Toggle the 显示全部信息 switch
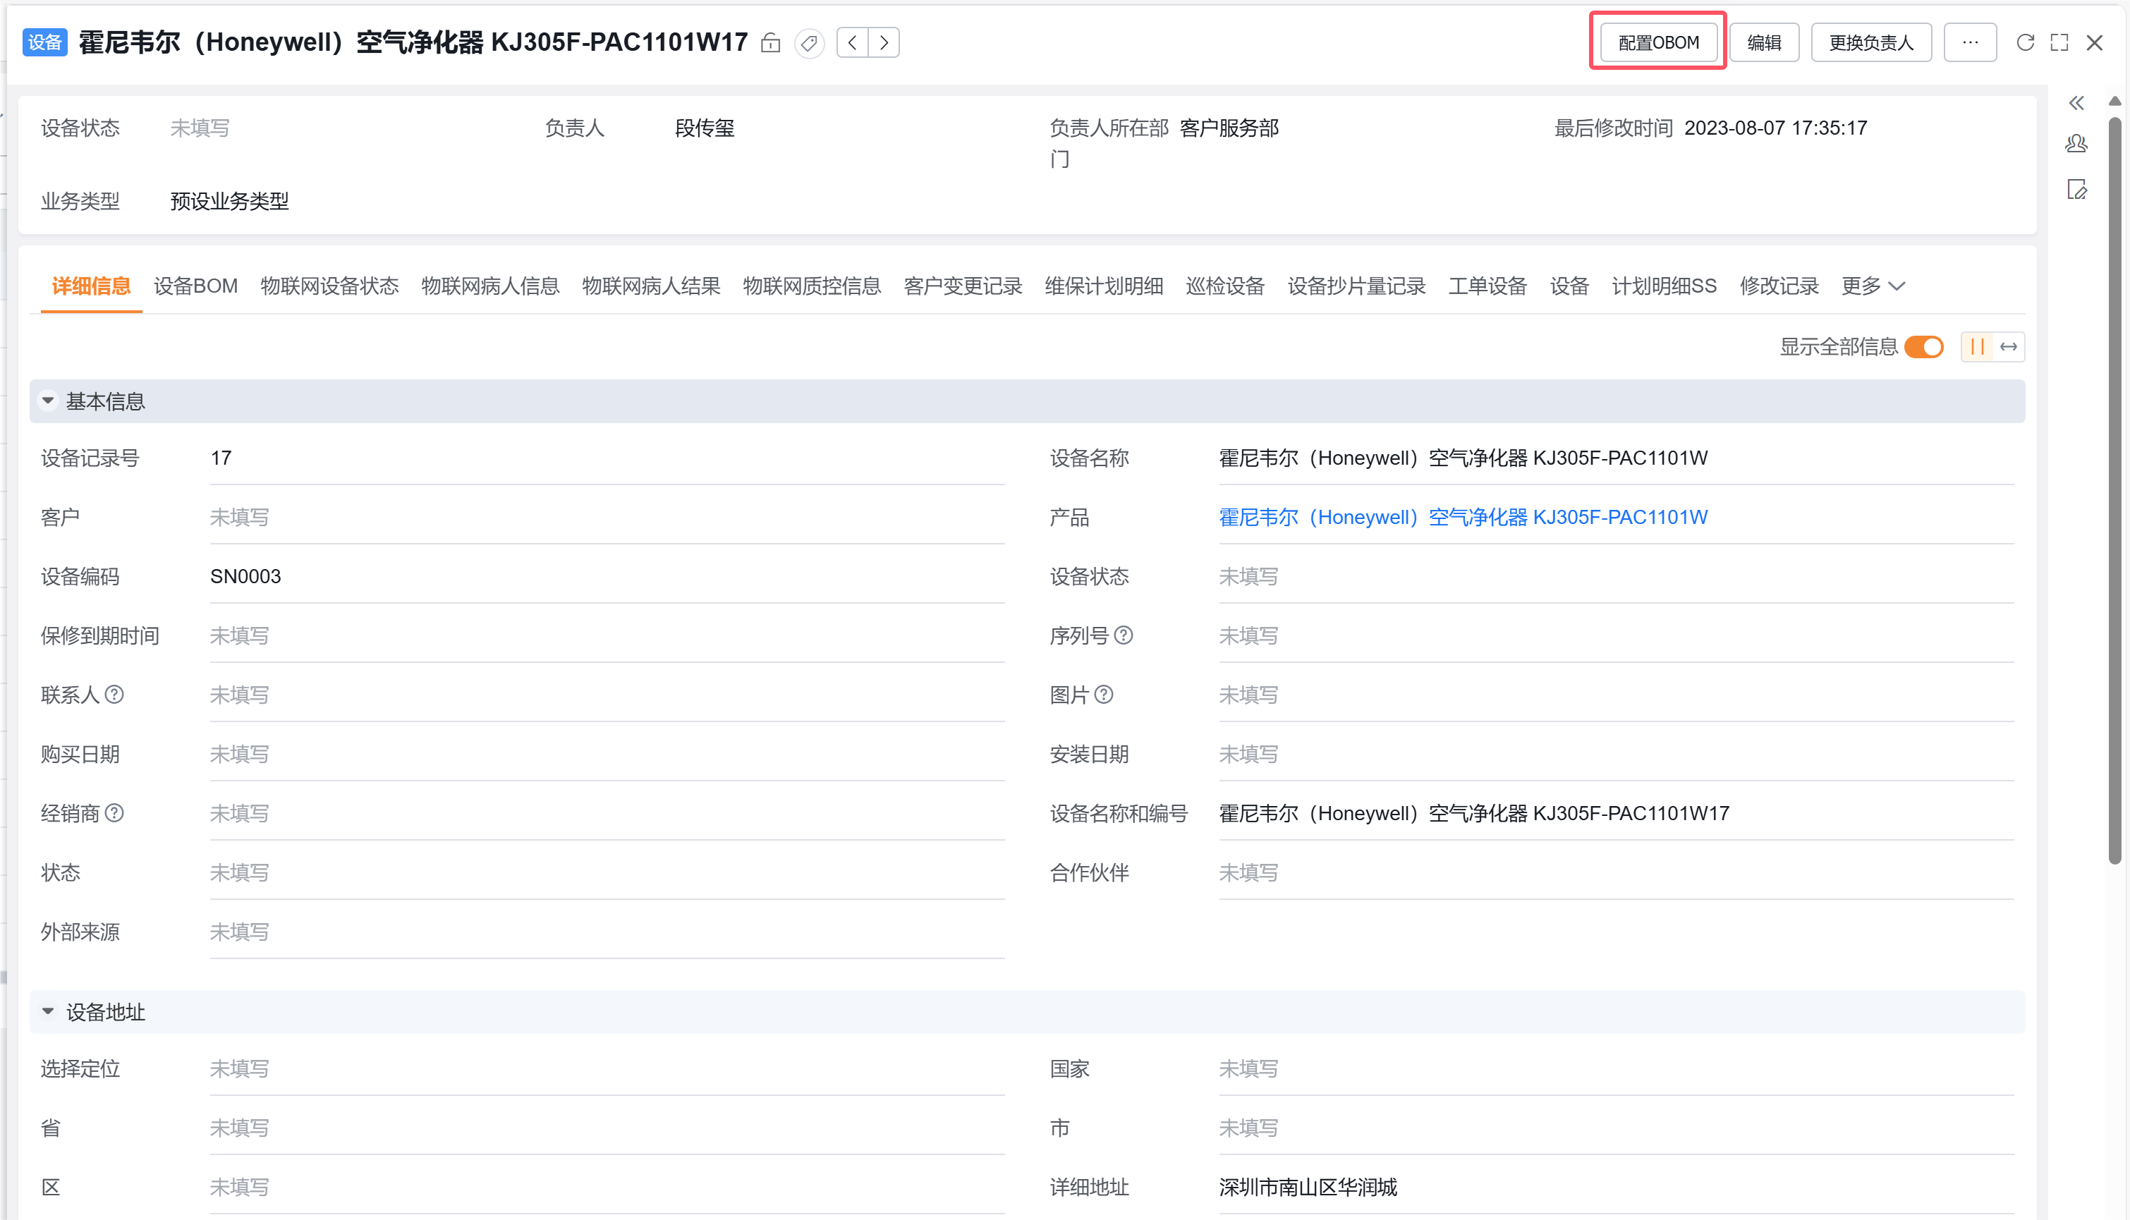 click(1924, 347)
